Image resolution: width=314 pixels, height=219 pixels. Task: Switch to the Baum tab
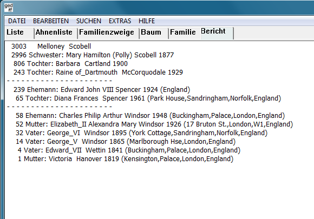tap(154, 32)
